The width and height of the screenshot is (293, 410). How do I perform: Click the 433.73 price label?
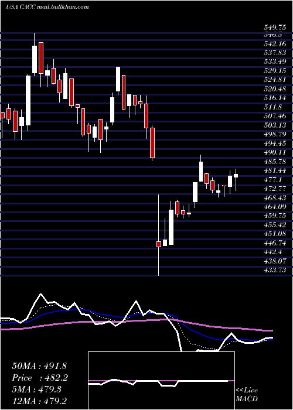tap(274, 270)
